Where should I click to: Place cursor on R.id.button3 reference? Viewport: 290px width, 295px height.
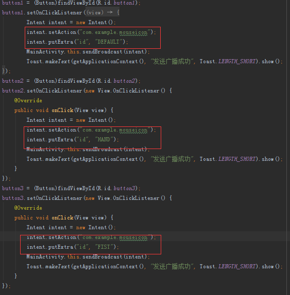[117, 188]
